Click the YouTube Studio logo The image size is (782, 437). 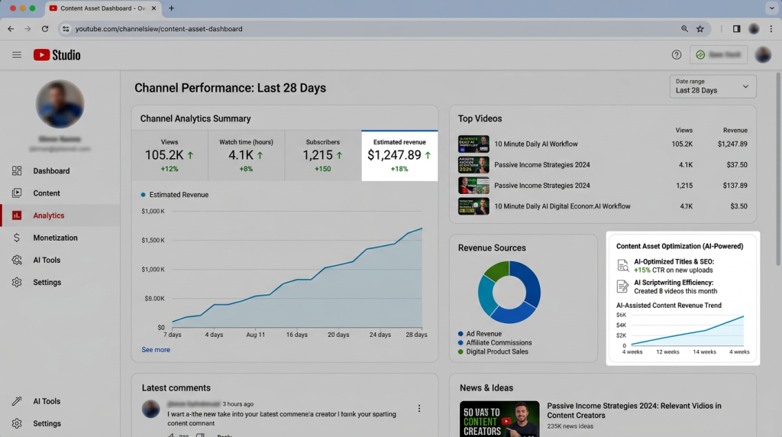[x=57, y=55]
